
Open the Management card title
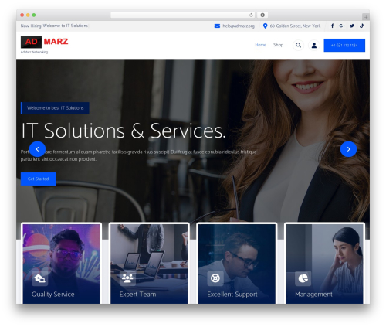[313, 295]
